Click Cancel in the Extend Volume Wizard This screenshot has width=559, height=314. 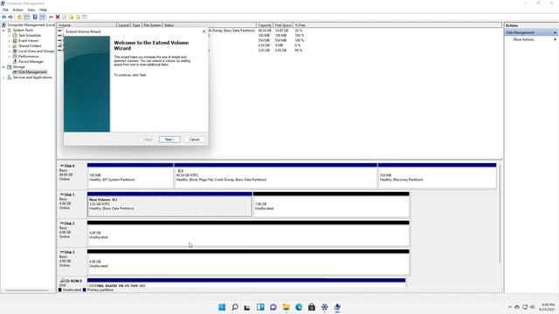coord(194,140)
